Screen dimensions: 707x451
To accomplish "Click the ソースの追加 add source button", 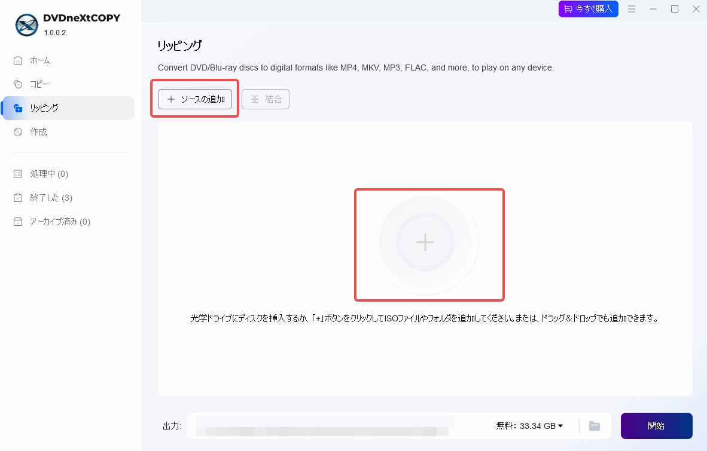I will 195,99.
